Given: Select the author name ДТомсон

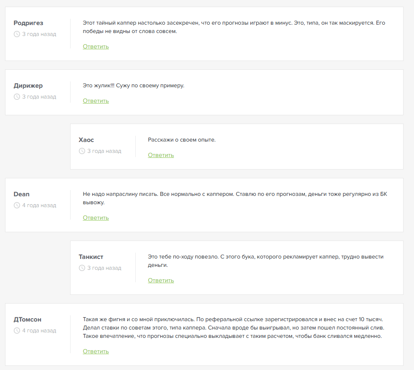Looking at the screenshot, I should [x=28, y=319].
